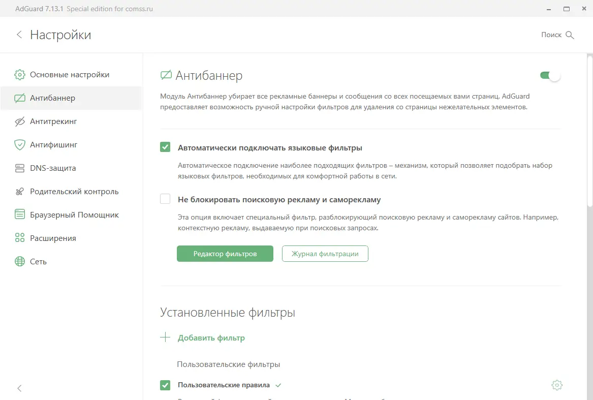Uncheck Пользовательские правила checkbox
Image resolution: width=593 pixels, height=400 pixels.
click(x=165, y=385)
